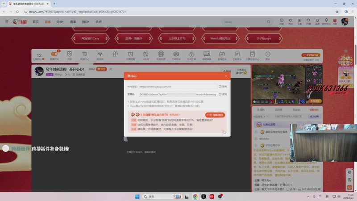Go to 首页 in the navigation
Screen dimensions: 357x201
click(x=36, y=22)
